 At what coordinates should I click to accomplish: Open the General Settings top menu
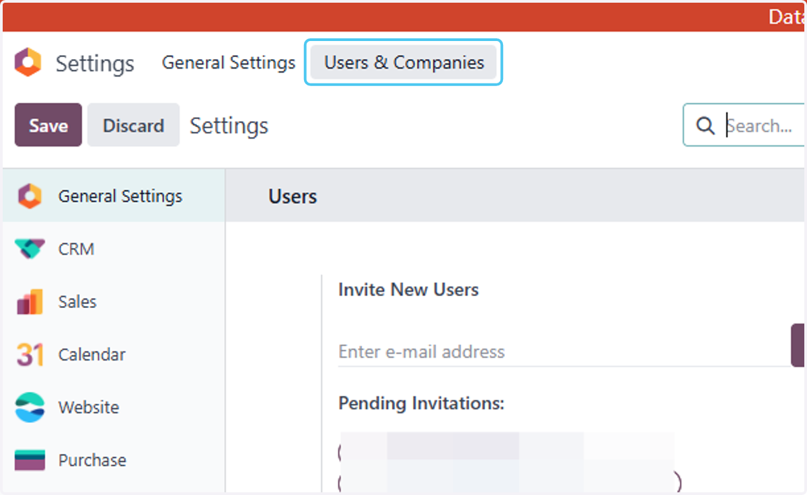coord(229,63)
